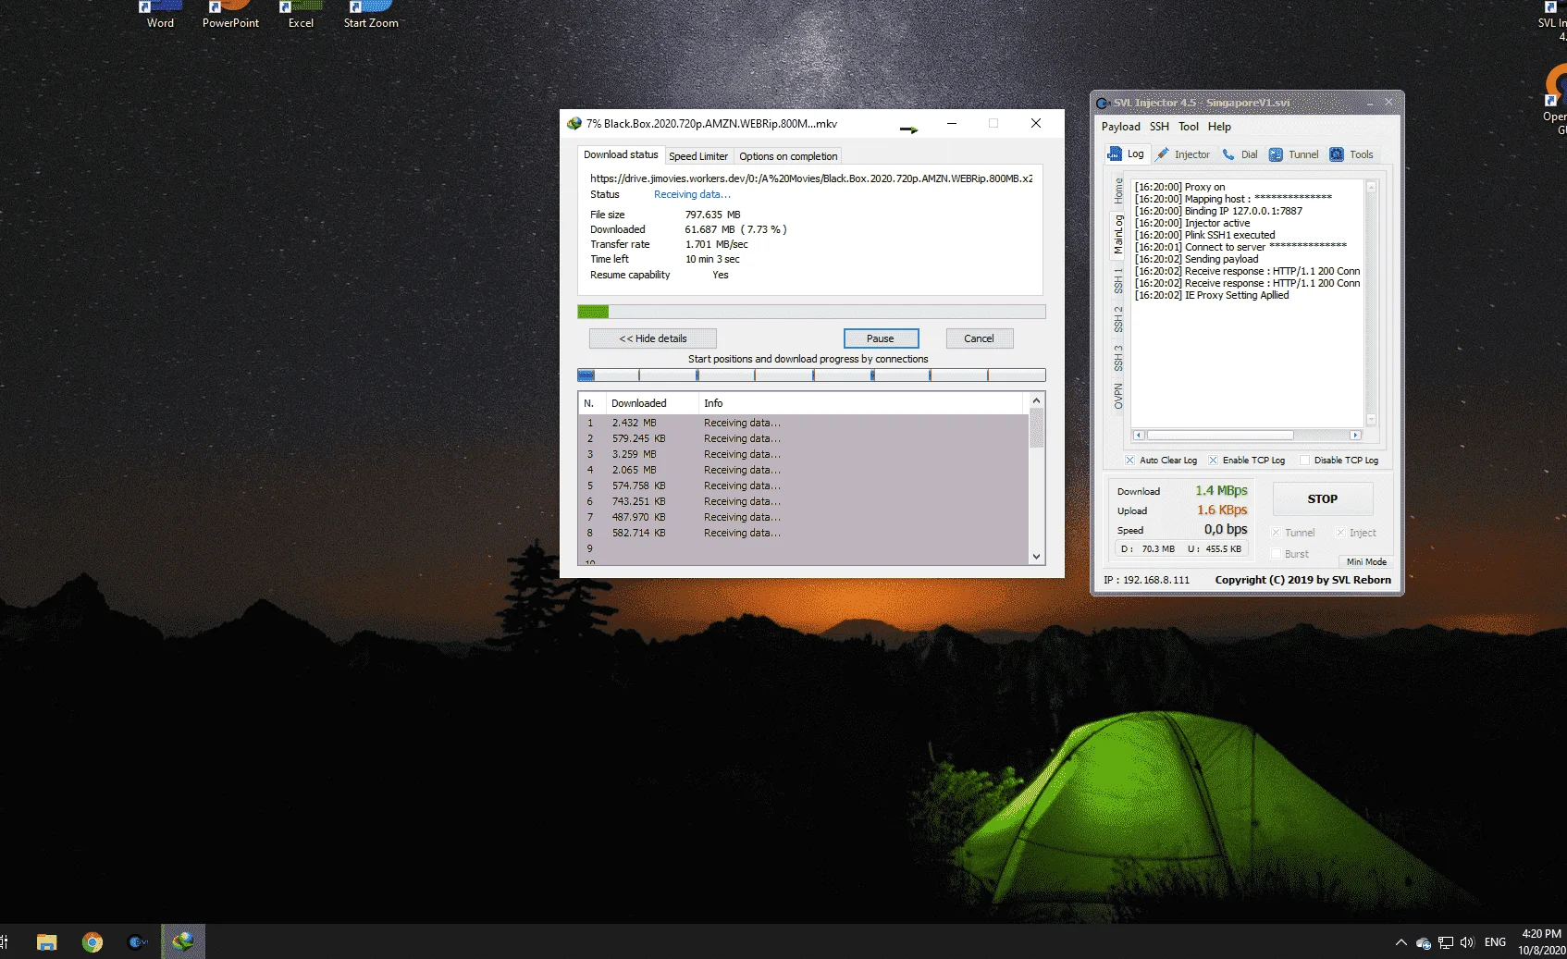This screenshot has width=1567, height=959.
Task: Open the Word desktop shortcut
Action: [x=160, y=16]
